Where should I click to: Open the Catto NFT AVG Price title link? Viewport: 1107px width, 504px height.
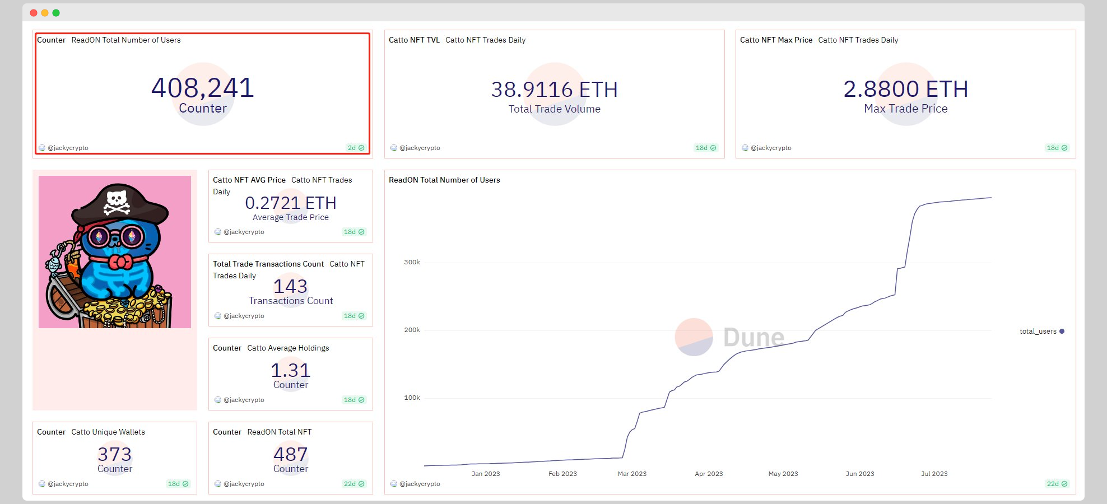tap(249, 180)
